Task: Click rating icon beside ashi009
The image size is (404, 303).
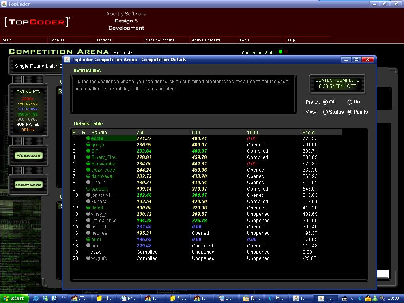Action: 88,227
